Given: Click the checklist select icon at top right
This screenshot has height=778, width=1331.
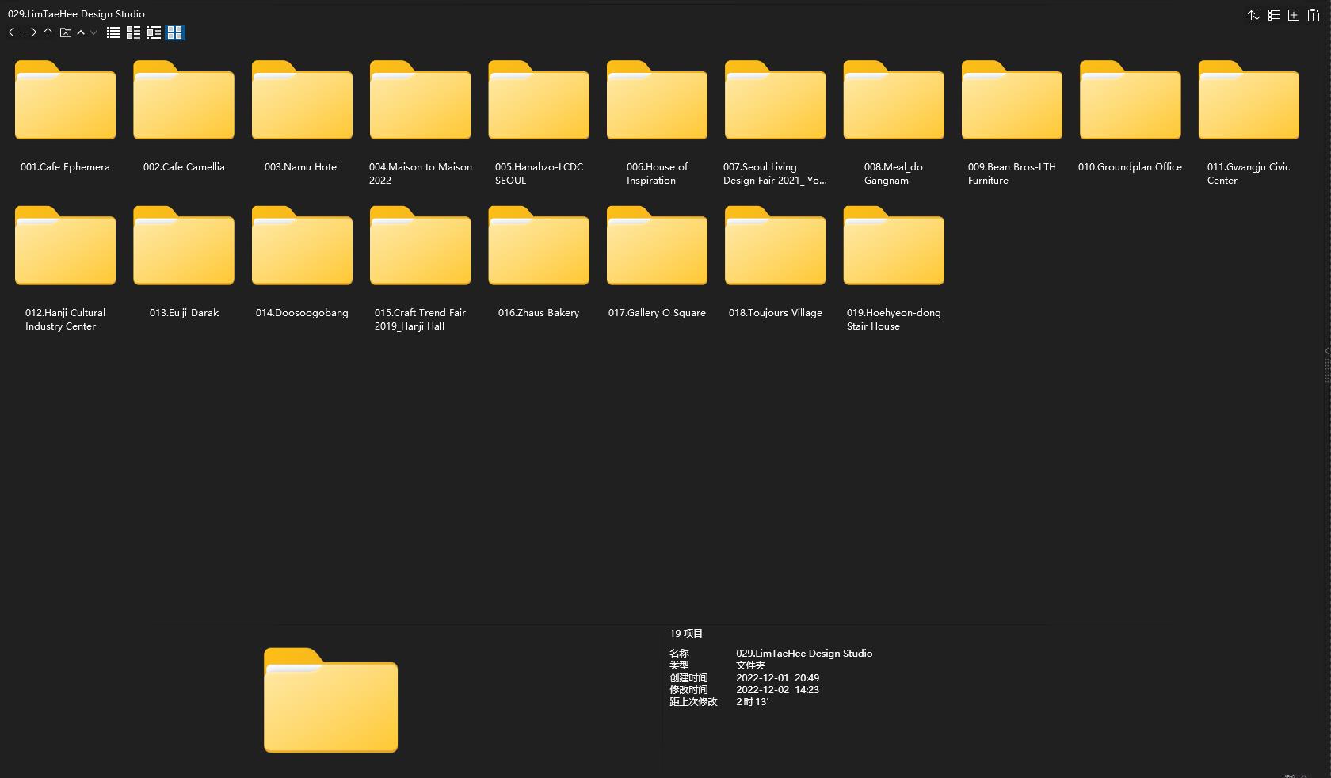Looking at the screenshot, I should tap(1274, 15).
